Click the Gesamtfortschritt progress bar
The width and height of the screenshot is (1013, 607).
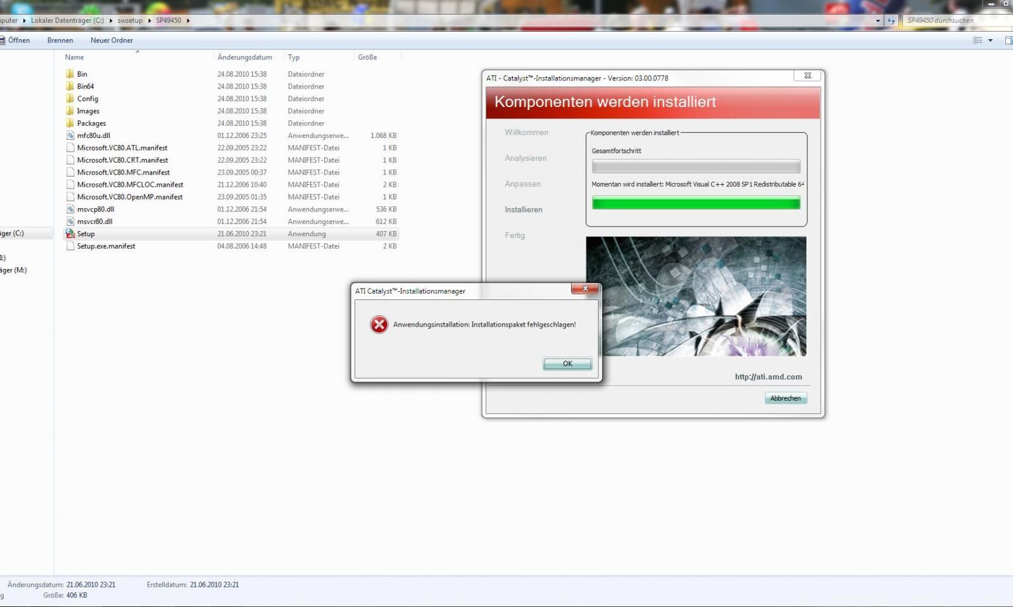(696, 166)
